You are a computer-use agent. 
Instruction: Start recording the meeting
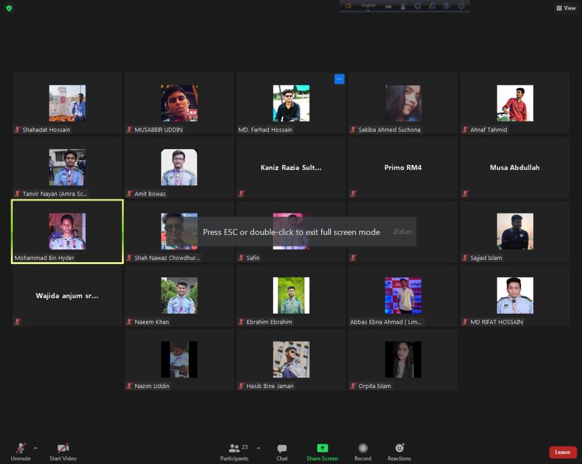pyautogui.click(x=362, y=451)
